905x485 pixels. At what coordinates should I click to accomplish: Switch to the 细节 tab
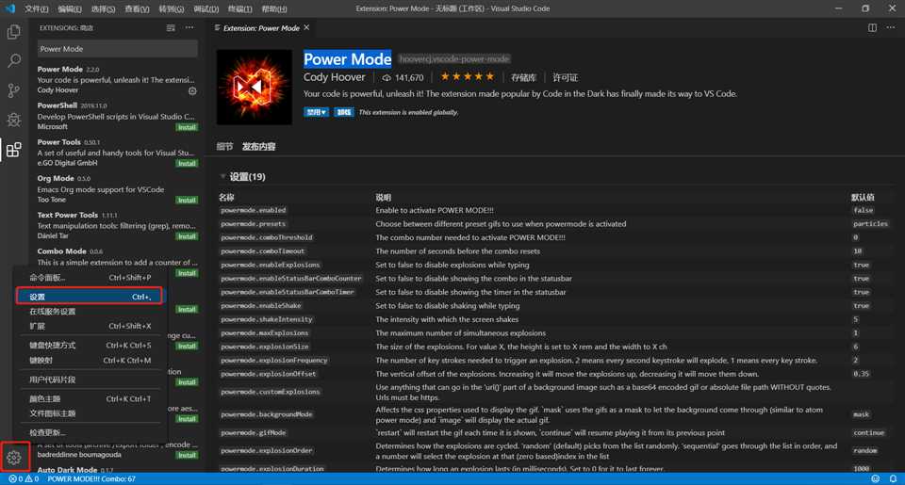tap(224, 147)
